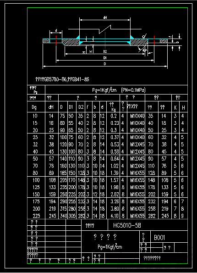Select the D value 260 in the Dg 150 row
The width and height of the screenshot is (197, 273).
coord(63,195)
